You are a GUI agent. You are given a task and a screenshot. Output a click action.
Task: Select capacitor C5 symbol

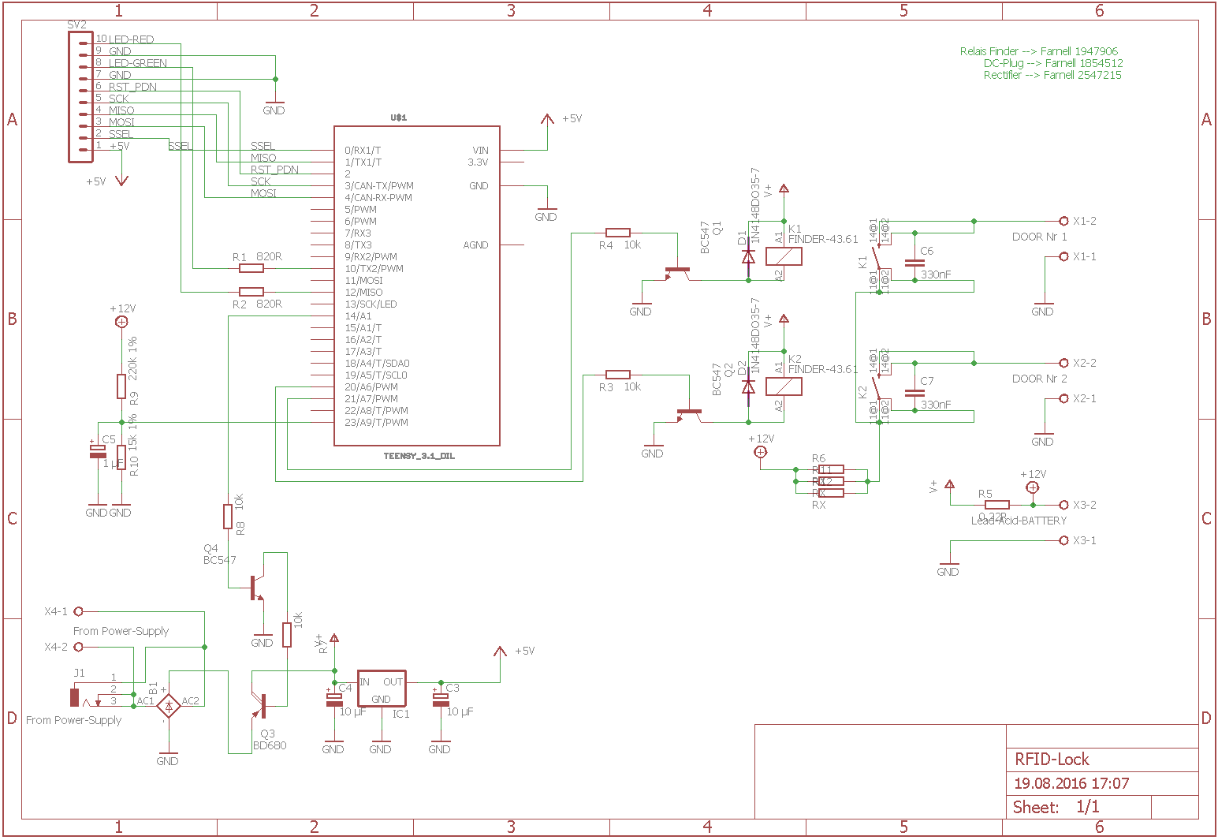(x=97, y=451)
